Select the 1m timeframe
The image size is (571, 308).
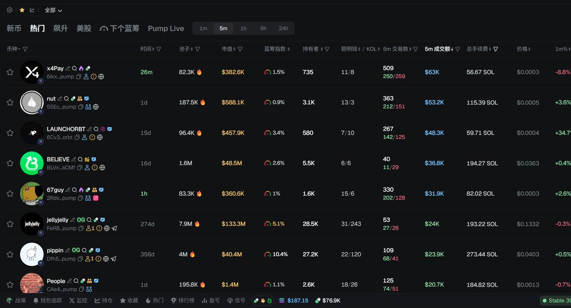point(203,29)
